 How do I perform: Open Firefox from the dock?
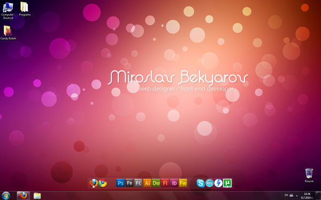pos(94,183)
